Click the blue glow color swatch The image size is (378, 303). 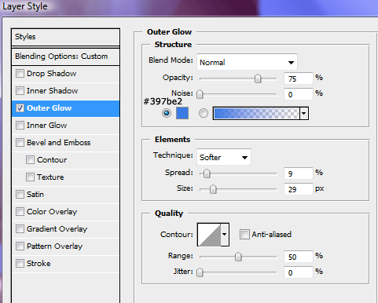[182, 113]
